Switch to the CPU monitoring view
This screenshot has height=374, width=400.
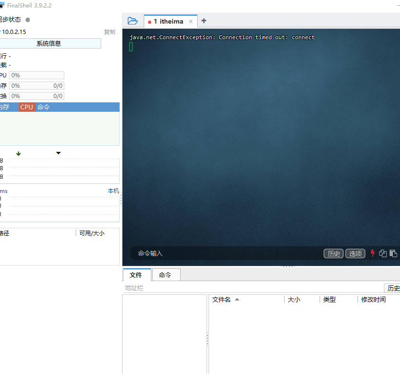26,107
